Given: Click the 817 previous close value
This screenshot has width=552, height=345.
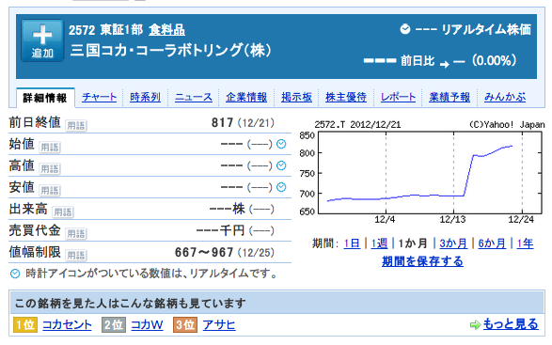Looking at the screenshot, I should pyautogui.click(x=222, y=123).
